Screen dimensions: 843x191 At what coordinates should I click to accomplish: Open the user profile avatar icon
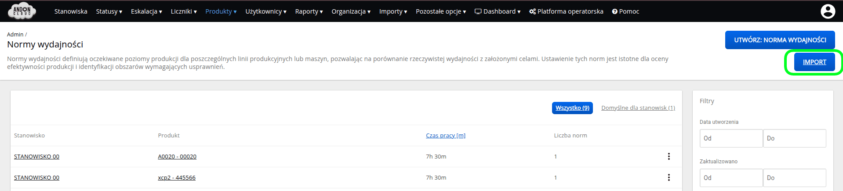coord(828,11)
